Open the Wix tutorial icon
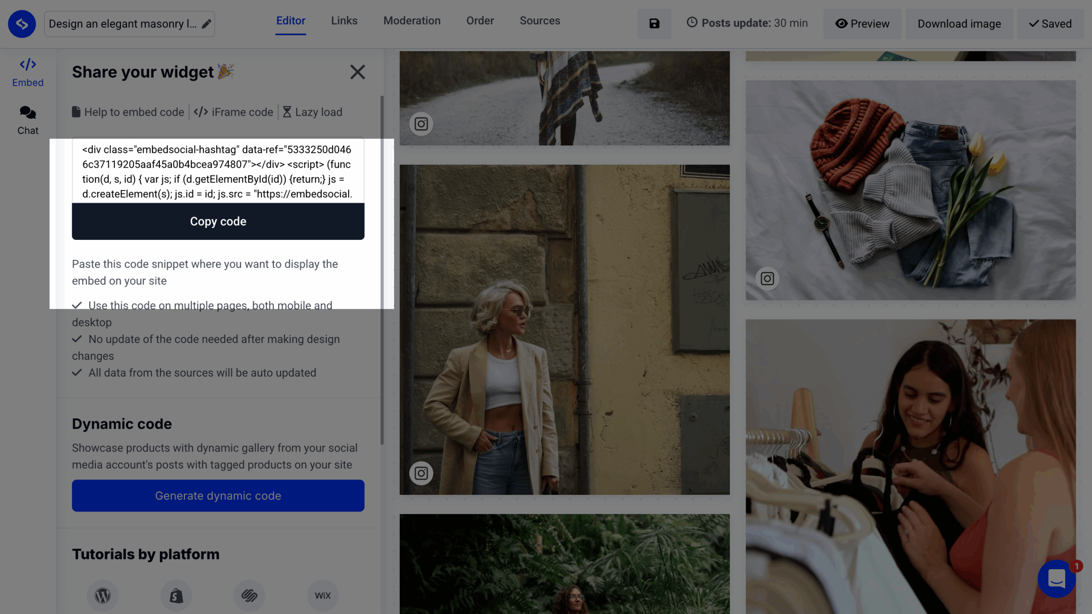 [322, 595]
